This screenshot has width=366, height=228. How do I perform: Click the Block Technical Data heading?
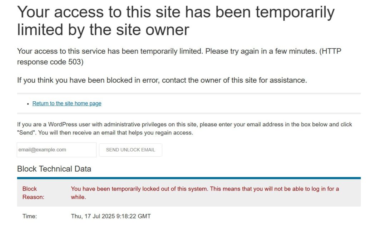click(x=54, y=169)
